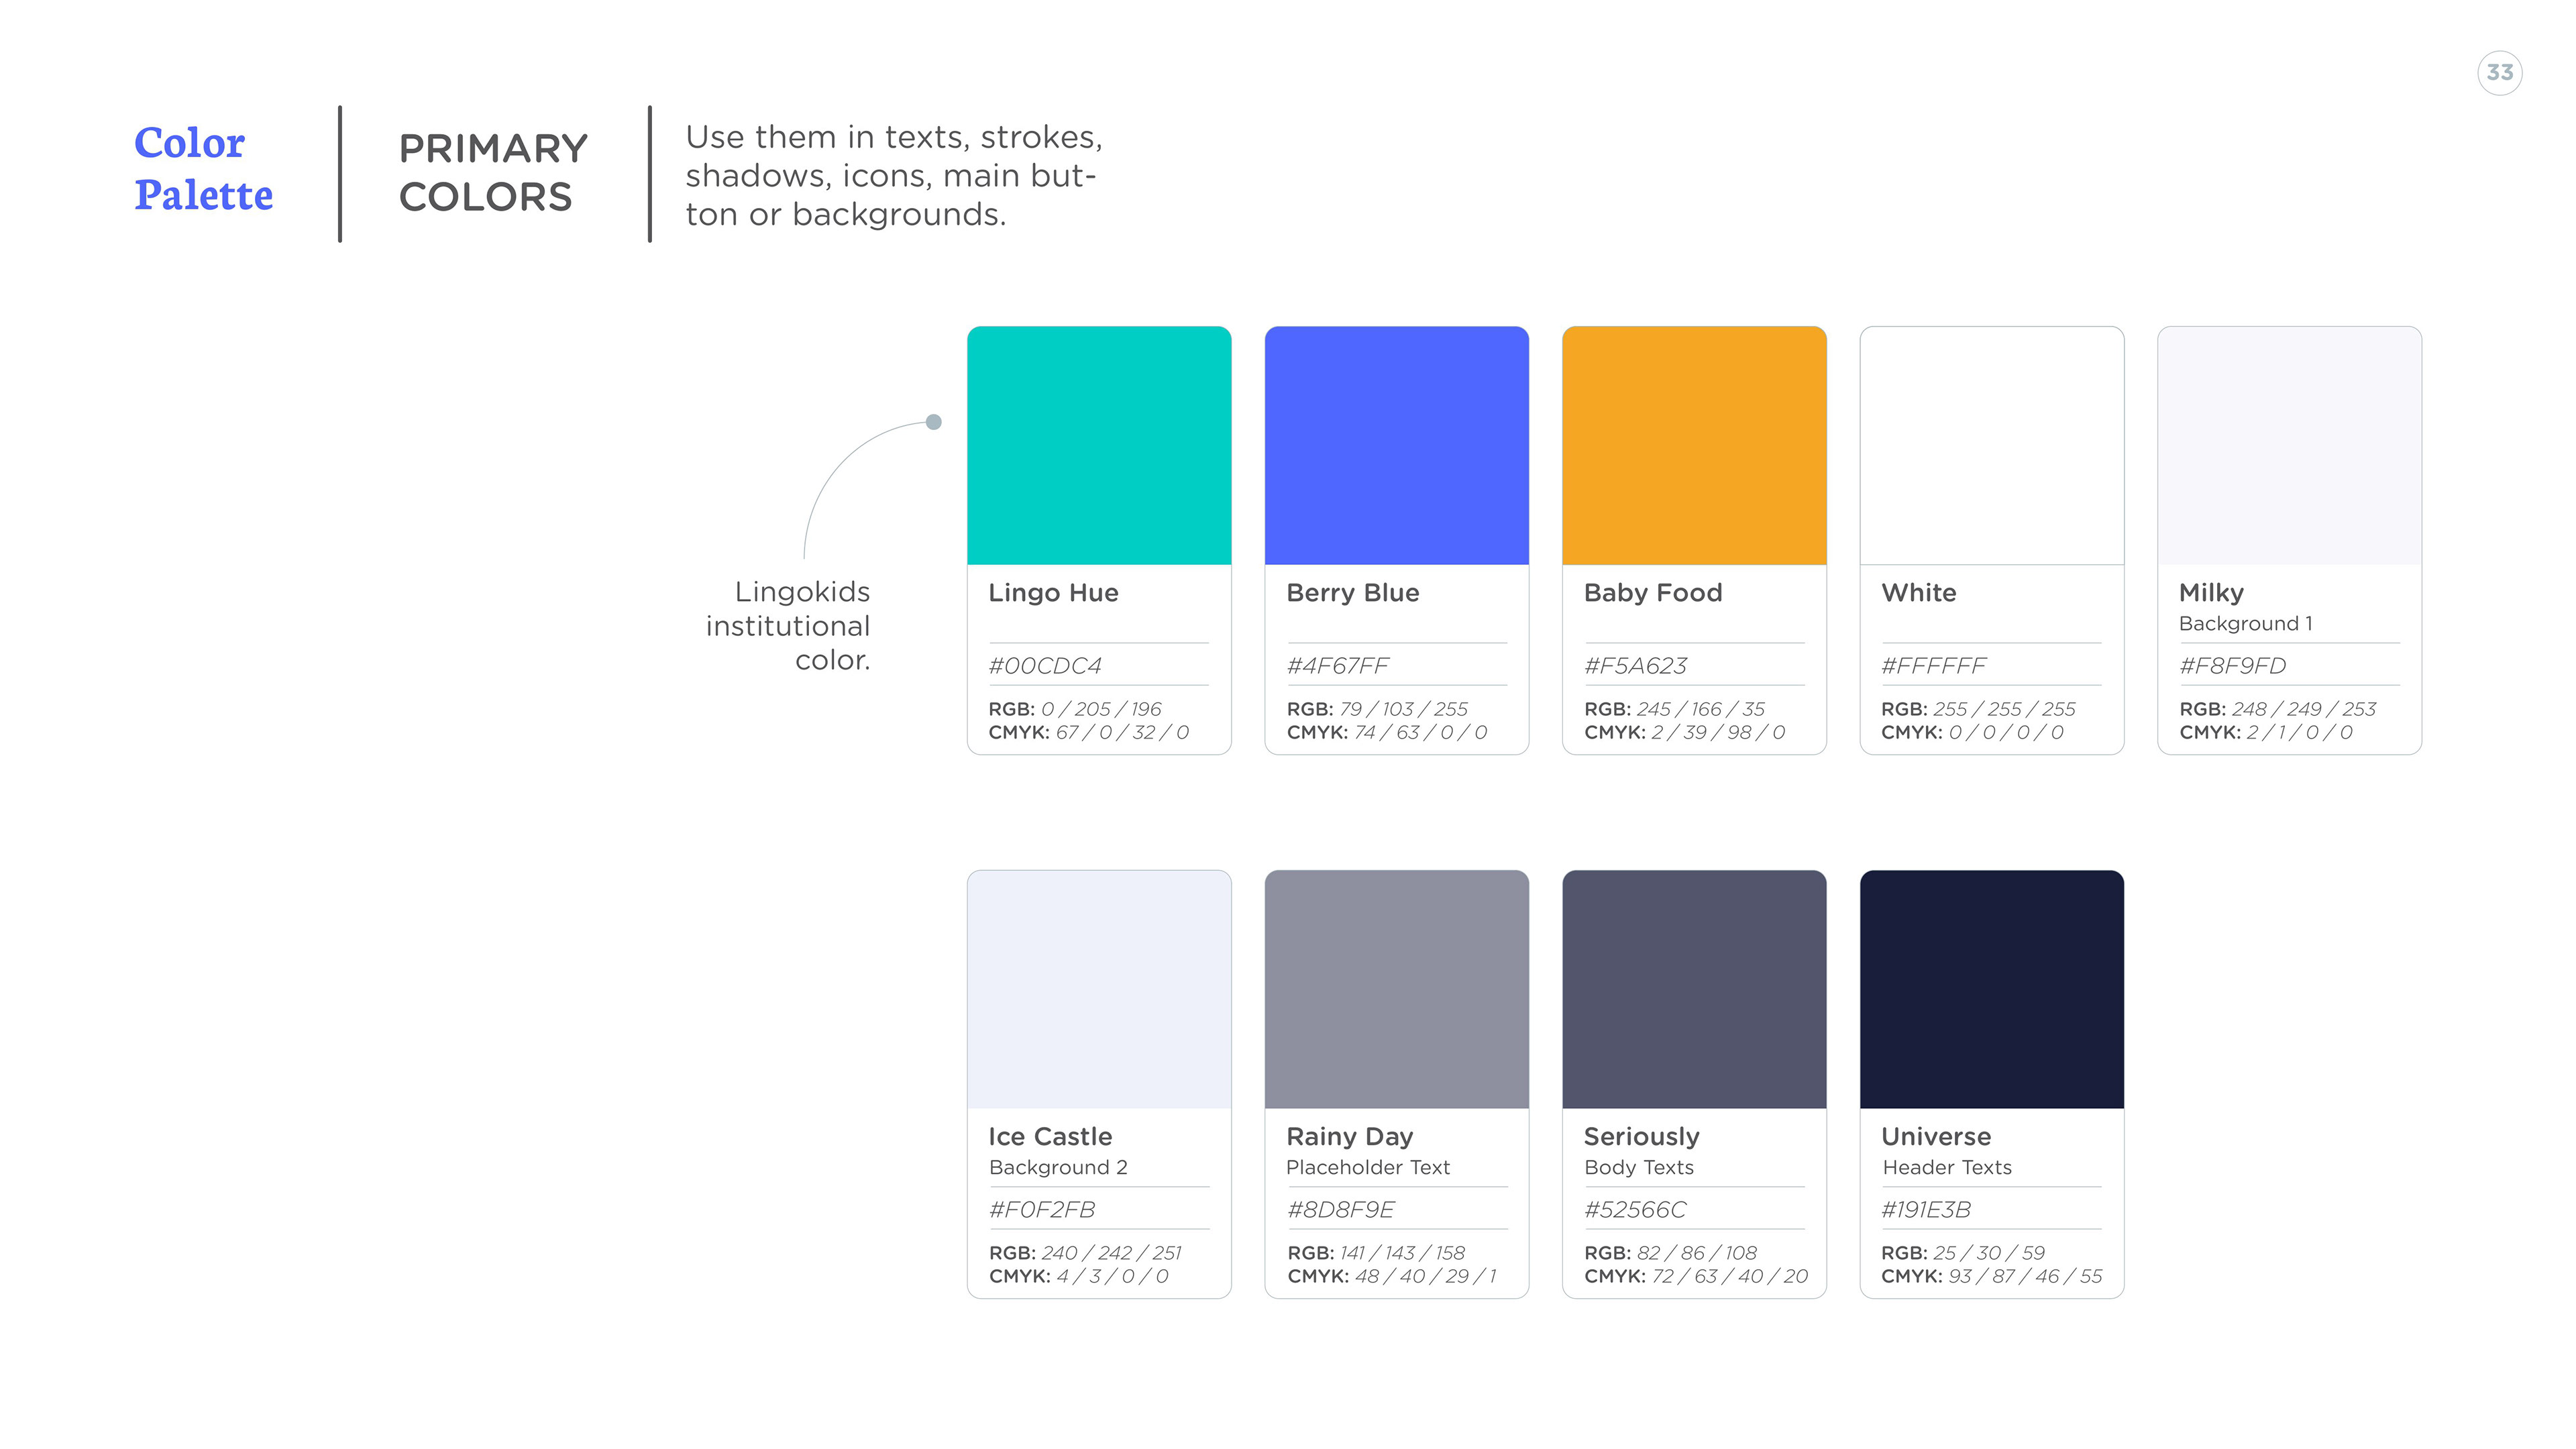2576x1449 pixels.
Task: Click the Seriously body text swatch
Action: coord(1693,989)
